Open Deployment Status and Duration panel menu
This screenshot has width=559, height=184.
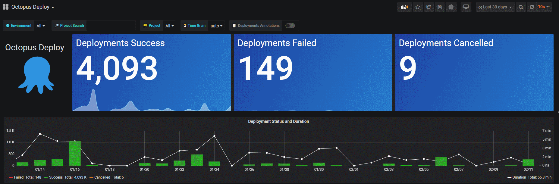(278, 121)
